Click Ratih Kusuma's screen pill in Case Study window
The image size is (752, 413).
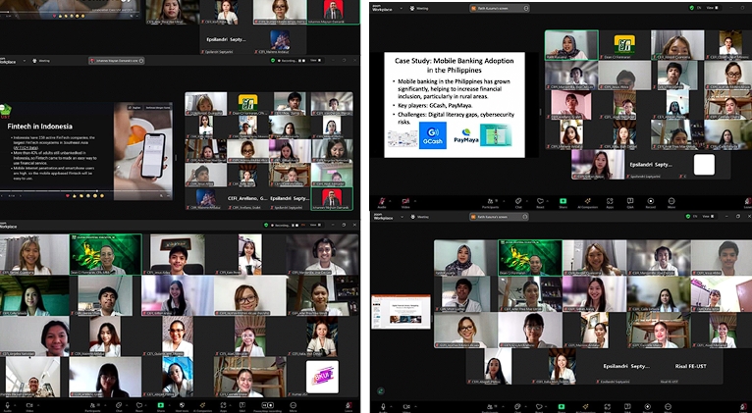(501, 8)
